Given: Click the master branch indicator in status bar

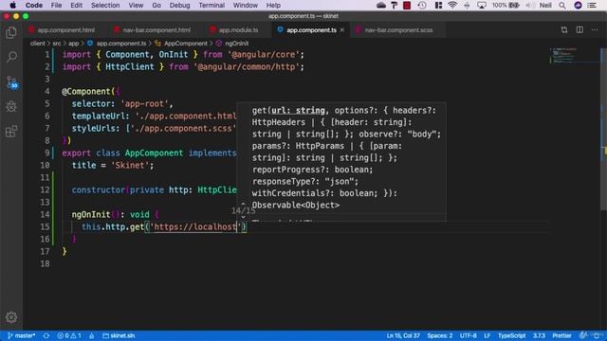Looking at the screenshot, I should pos(21,335).
